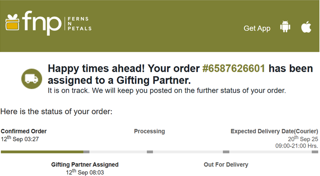
Task: Select the Expected Delivery Date(Courier) label
Action: 274,131
